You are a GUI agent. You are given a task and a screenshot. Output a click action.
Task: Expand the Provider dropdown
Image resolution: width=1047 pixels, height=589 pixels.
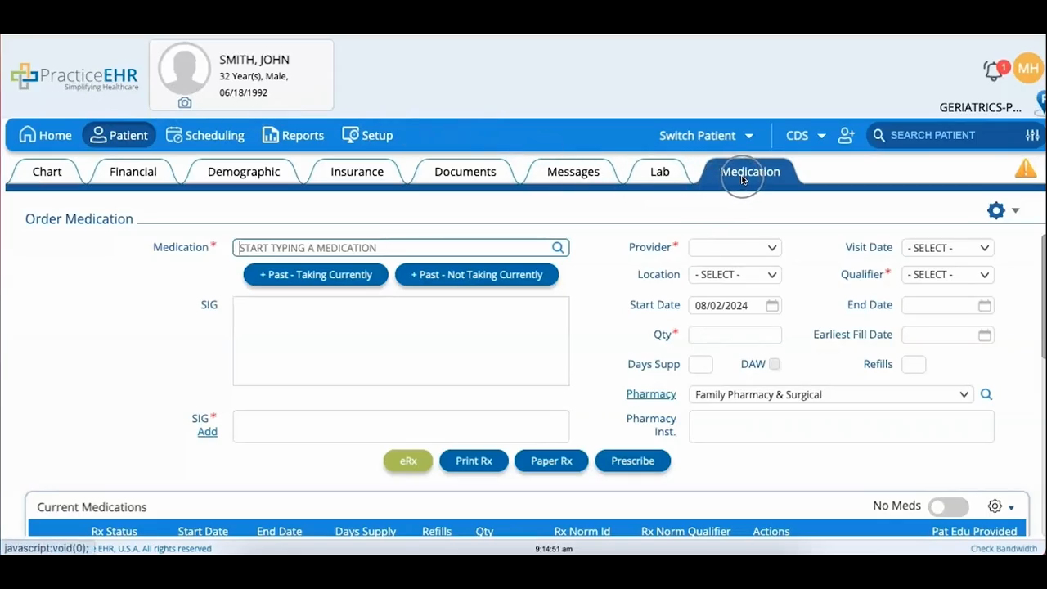(x=735, y=248)
